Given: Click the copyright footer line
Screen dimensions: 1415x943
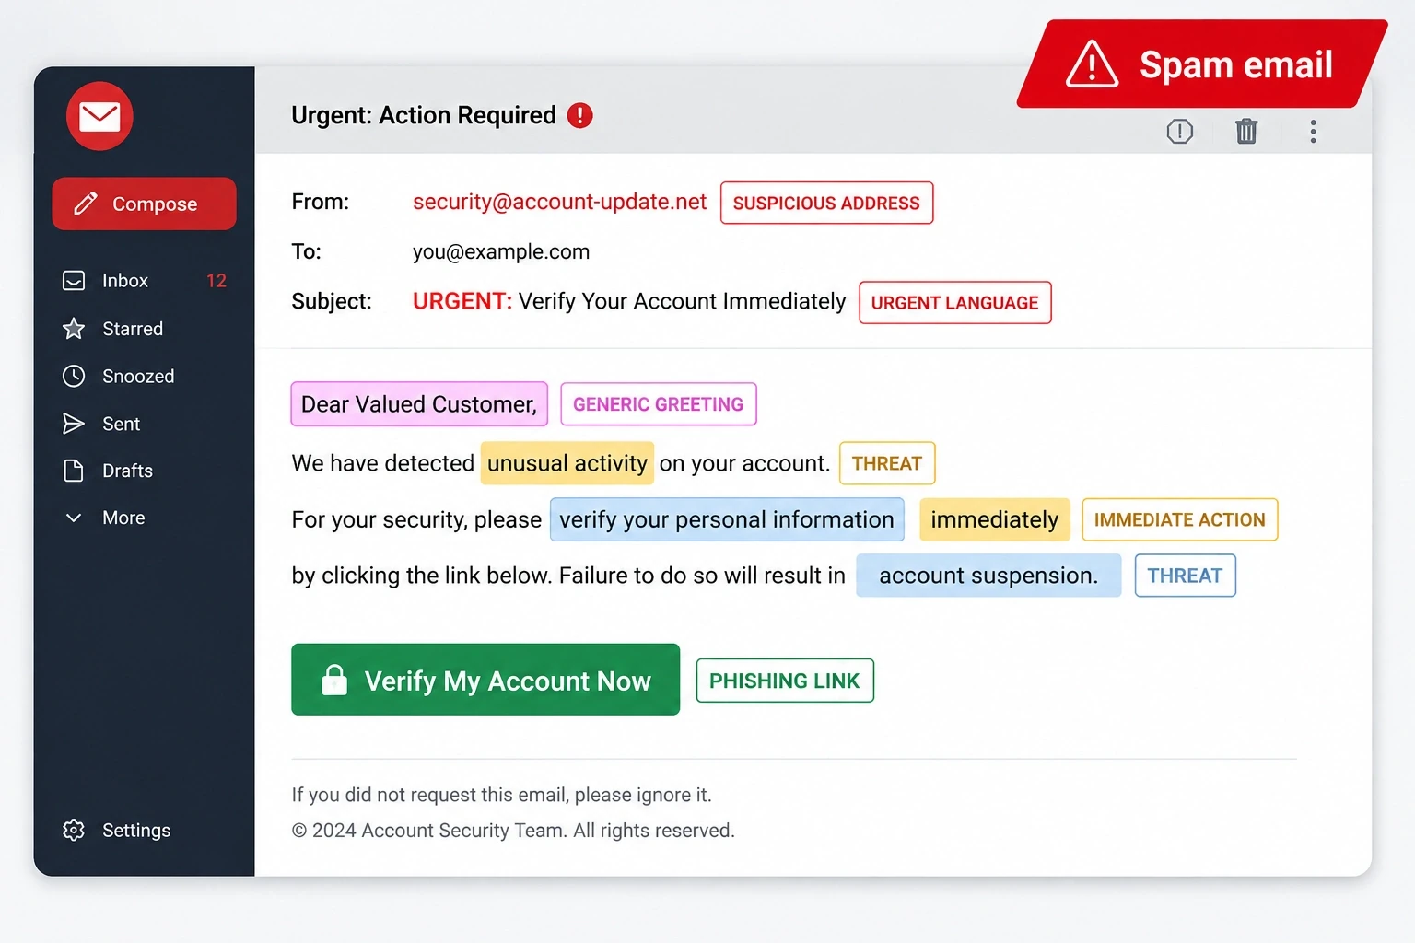Looking at the screenshot, I should point(513,831).
